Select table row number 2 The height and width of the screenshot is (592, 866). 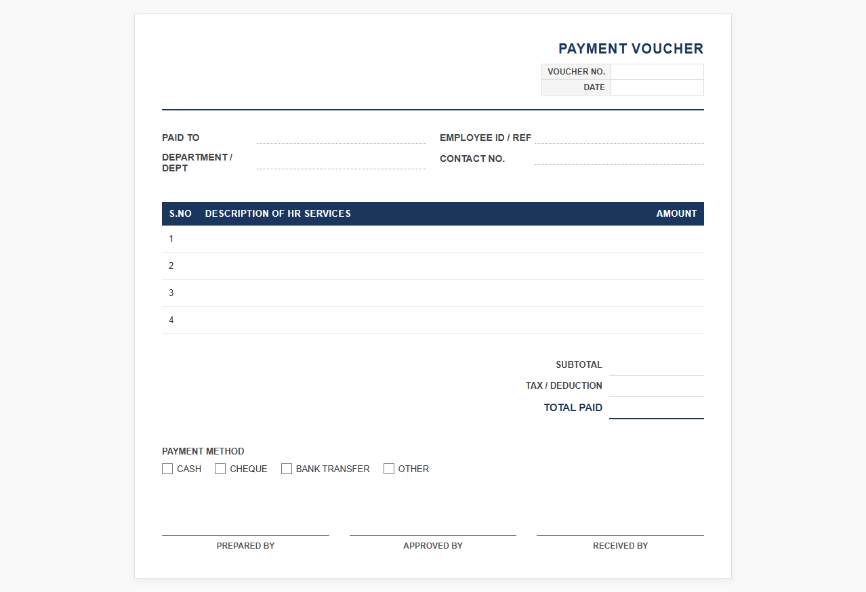(x=433, y=266)
